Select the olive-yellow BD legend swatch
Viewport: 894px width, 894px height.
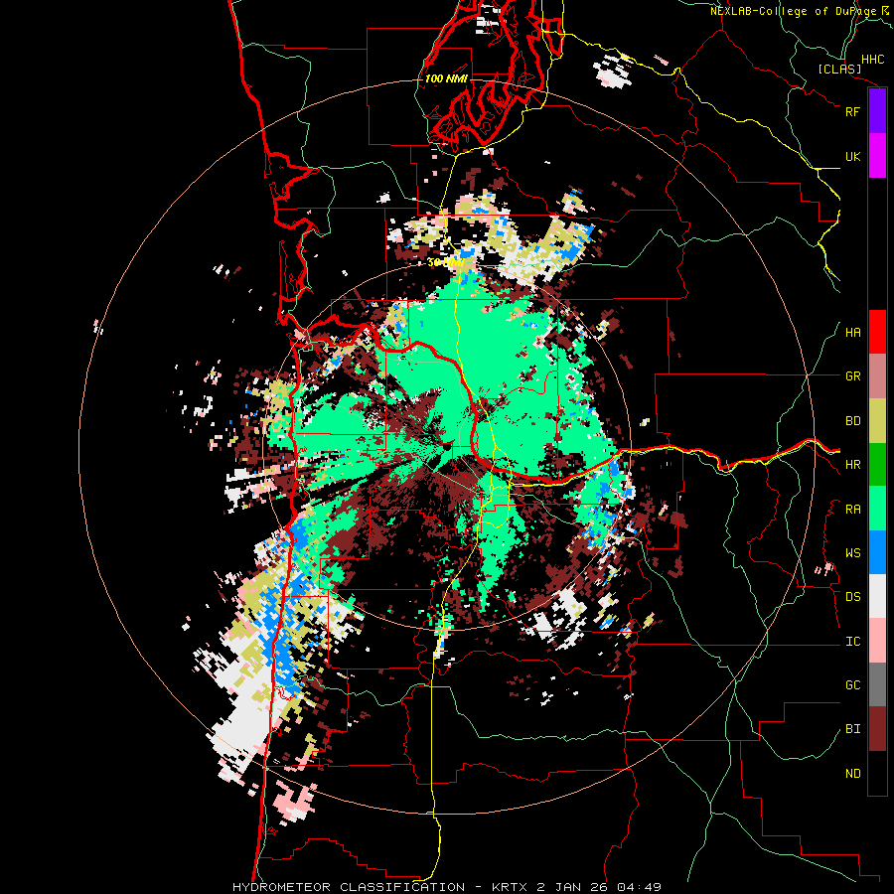coord(877,421)
